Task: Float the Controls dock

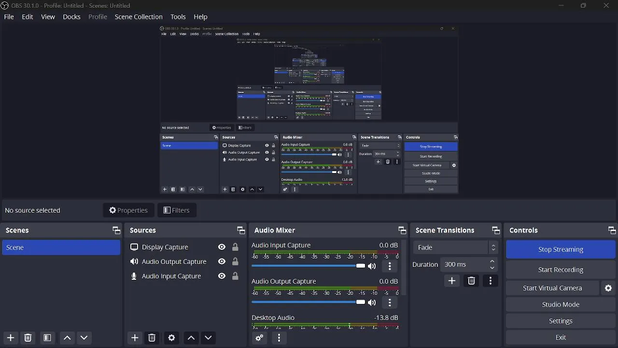Action: (612, 231)
